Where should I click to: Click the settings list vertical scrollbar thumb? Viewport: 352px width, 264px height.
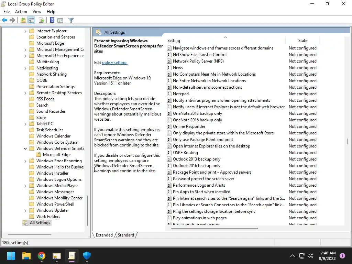[347, 141]
